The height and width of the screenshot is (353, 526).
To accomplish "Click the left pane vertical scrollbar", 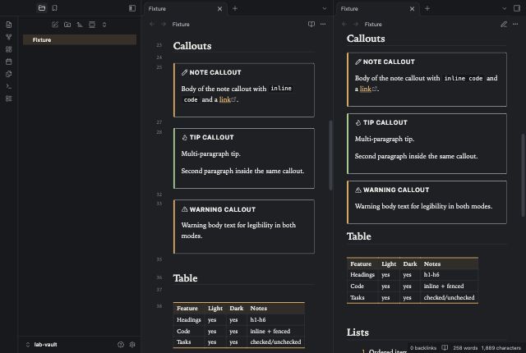I will [x=330, y=155].
